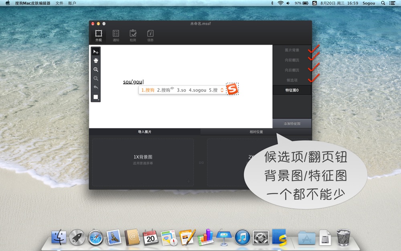Open the Keynote podium icon in the Dock
Viewport: 401px width, 251px height.
[x=224, y=237]
